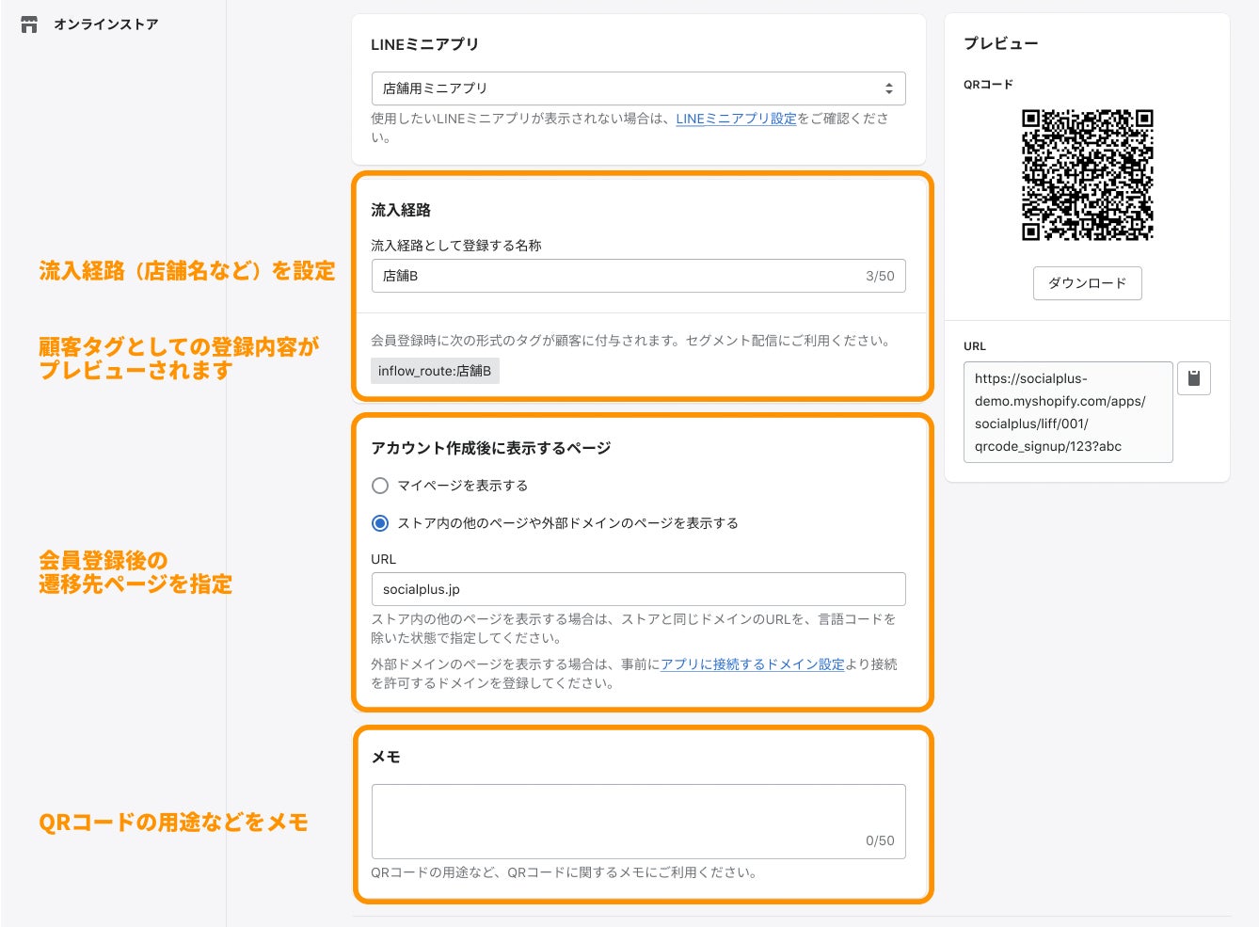This screenshot has height=927, width=1259.
Task: Select ストア内の他のページや外部ドメイン radio option
Action: point(380,523)
